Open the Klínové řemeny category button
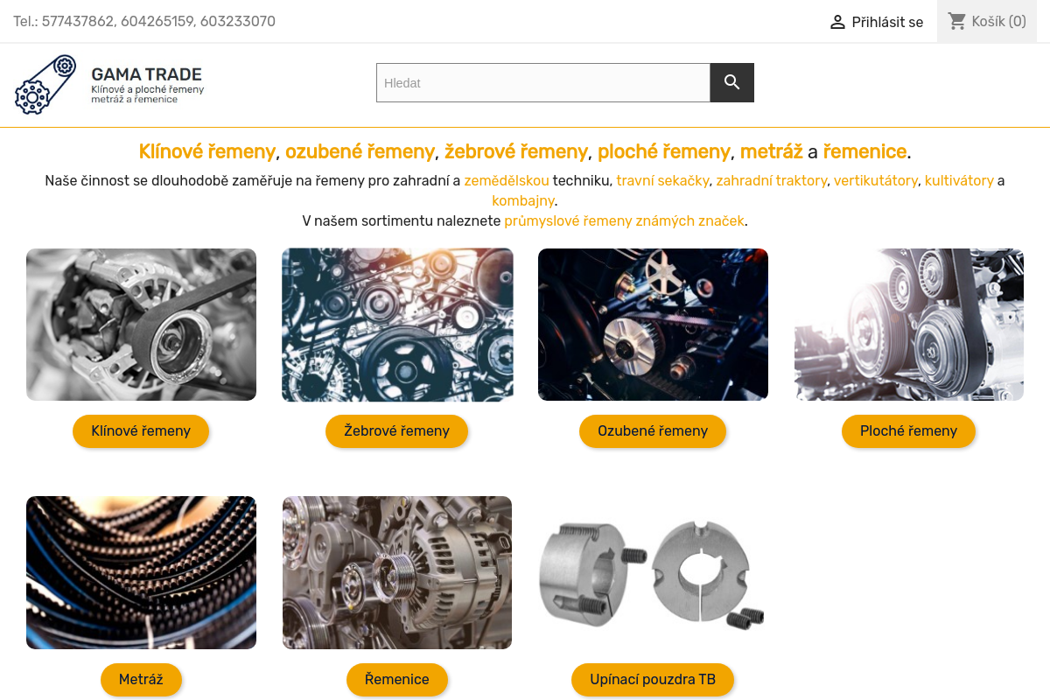This screenshot has width=1050, height=700. coord(141,431)
